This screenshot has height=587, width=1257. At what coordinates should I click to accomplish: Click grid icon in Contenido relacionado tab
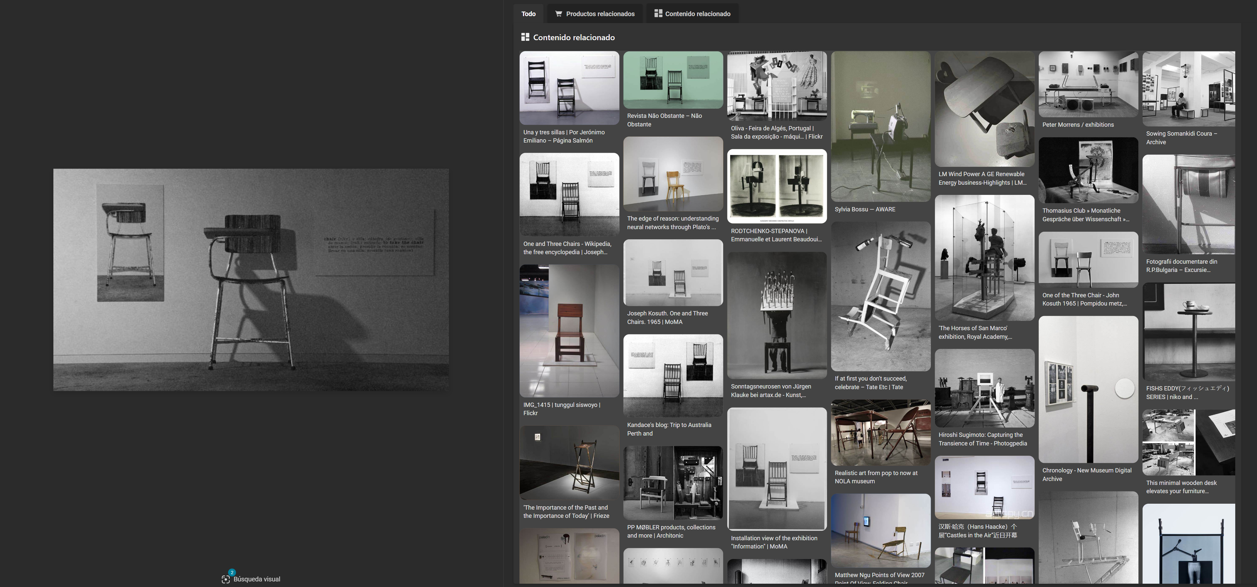[658, 13]
